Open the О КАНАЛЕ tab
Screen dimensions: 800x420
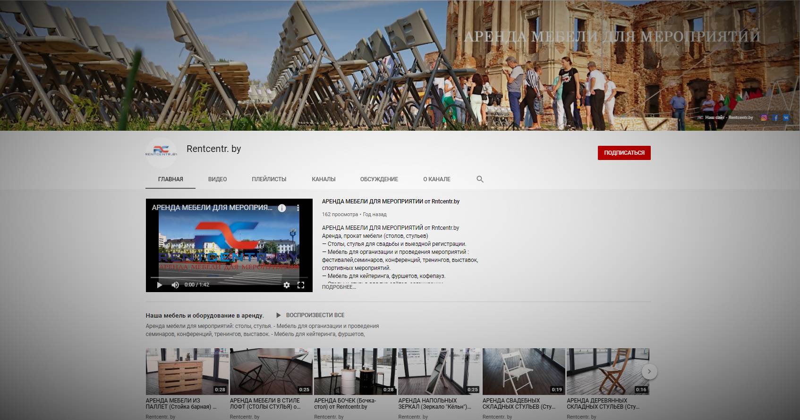[x=437, y=179]
